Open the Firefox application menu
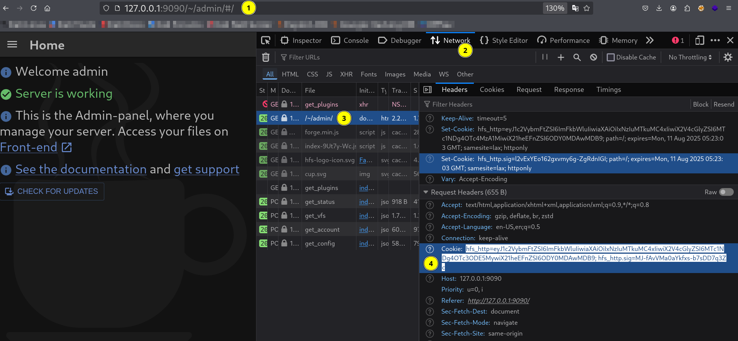738x341 pixels. point(729,8)
